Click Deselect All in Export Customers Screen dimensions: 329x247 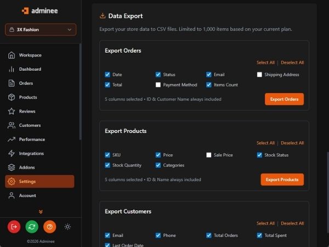pos(292,223)
